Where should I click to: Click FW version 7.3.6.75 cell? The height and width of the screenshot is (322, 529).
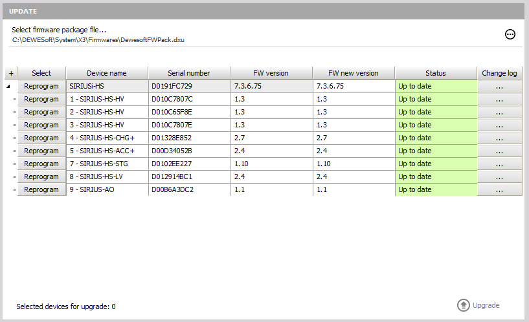click(271, 86)
